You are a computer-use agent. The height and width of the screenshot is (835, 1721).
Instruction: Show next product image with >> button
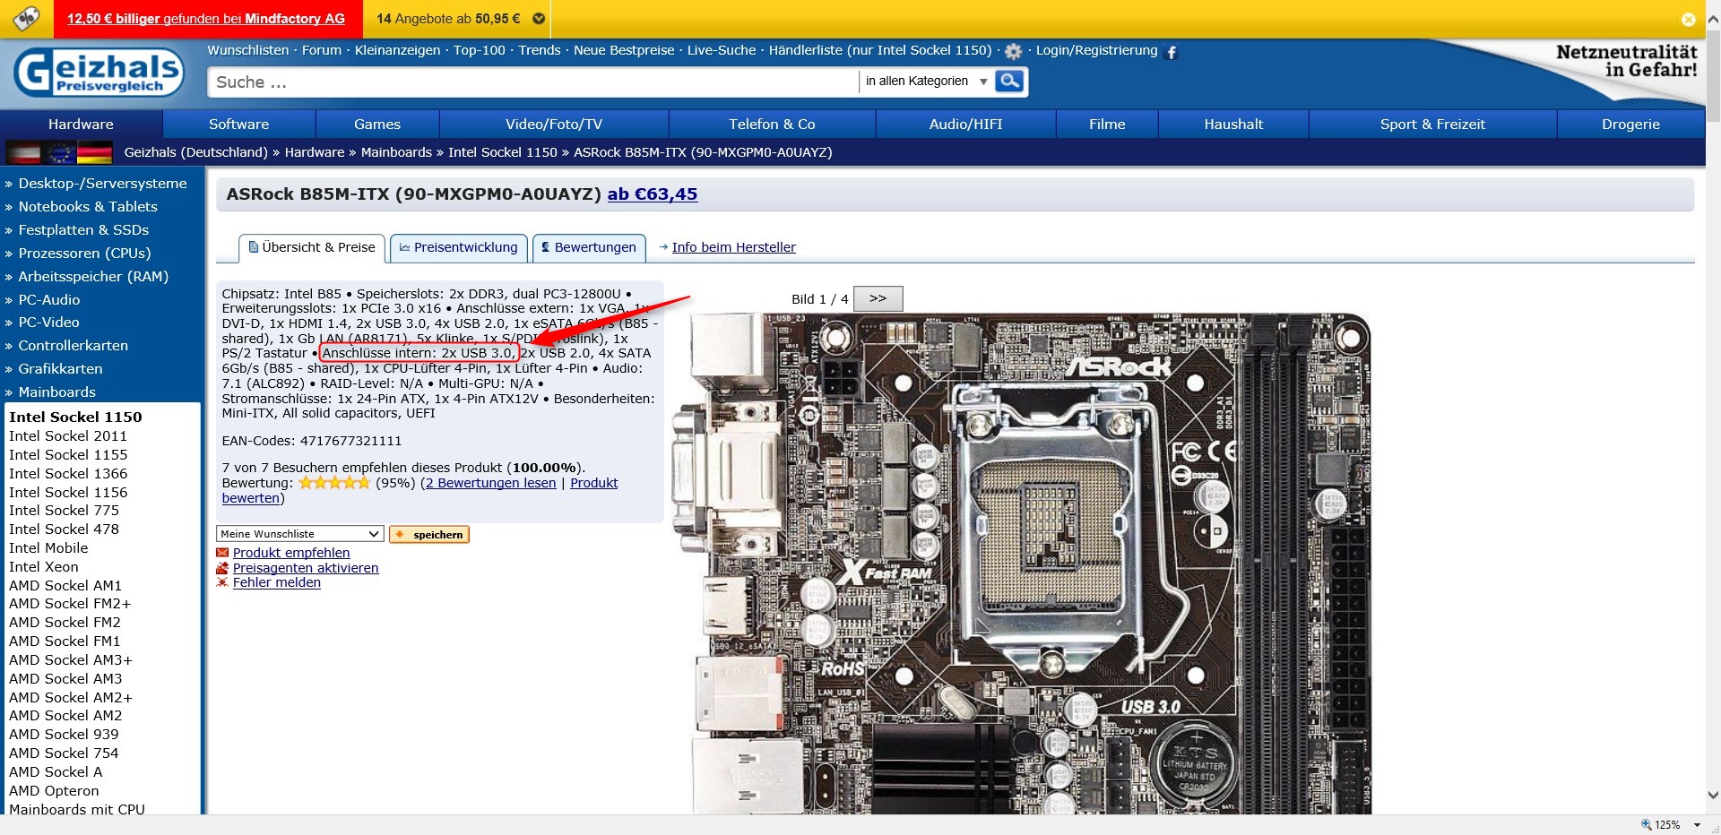878,298
